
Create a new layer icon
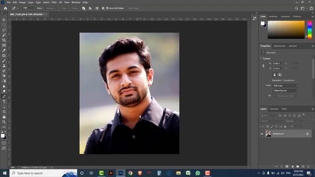(x=303, y=166)
